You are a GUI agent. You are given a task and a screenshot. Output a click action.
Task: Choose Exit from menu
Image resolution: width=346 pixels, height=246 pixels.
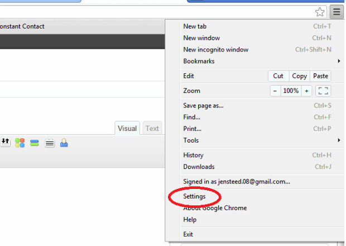pos(262,234)
